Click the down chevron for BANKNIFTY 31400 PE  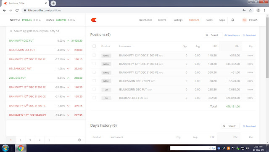[68, 115]
